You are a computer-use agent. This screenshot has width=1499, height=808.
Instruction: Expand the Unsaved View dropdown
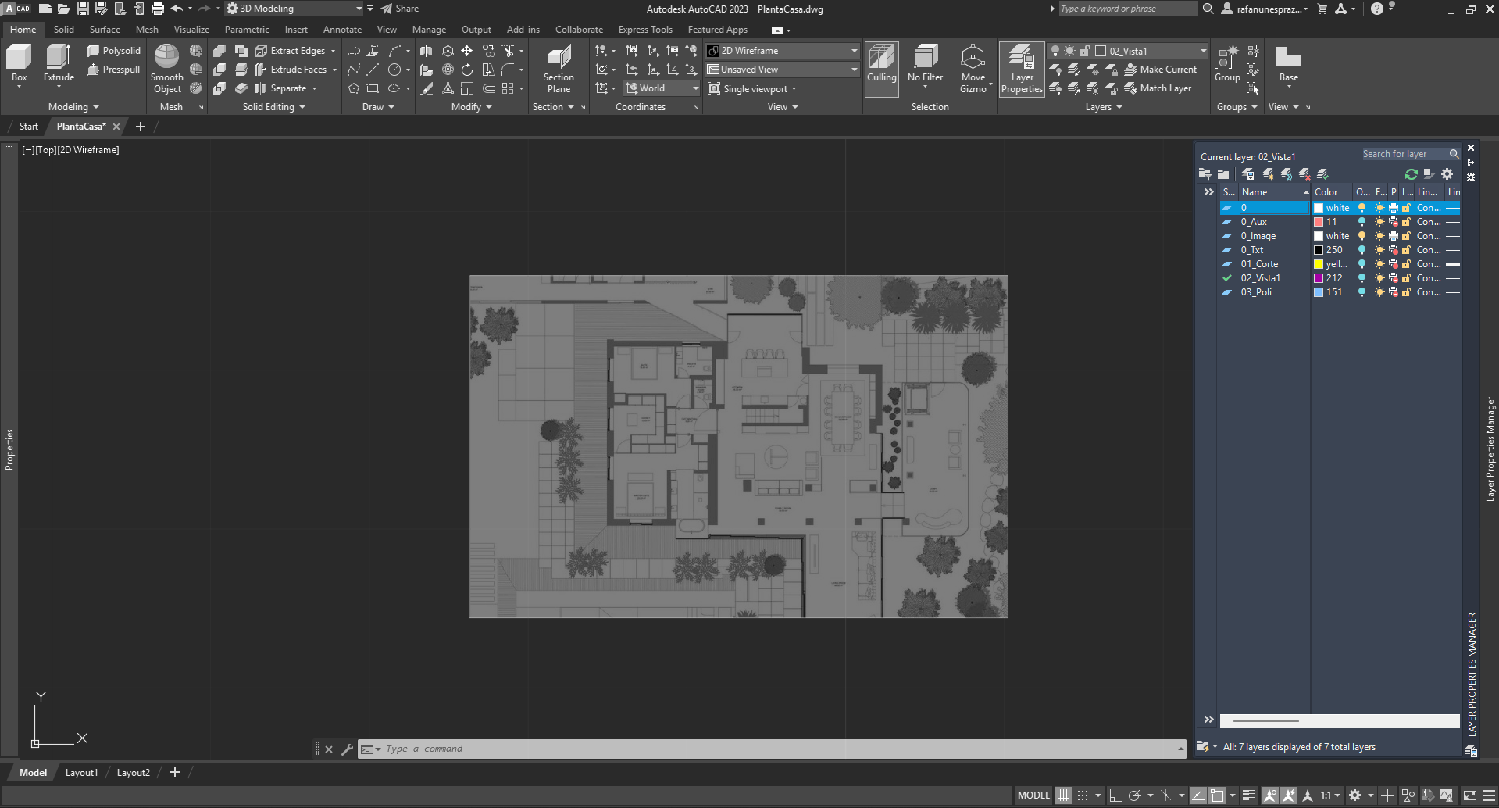pyautogui.click(x=854, y=69)
